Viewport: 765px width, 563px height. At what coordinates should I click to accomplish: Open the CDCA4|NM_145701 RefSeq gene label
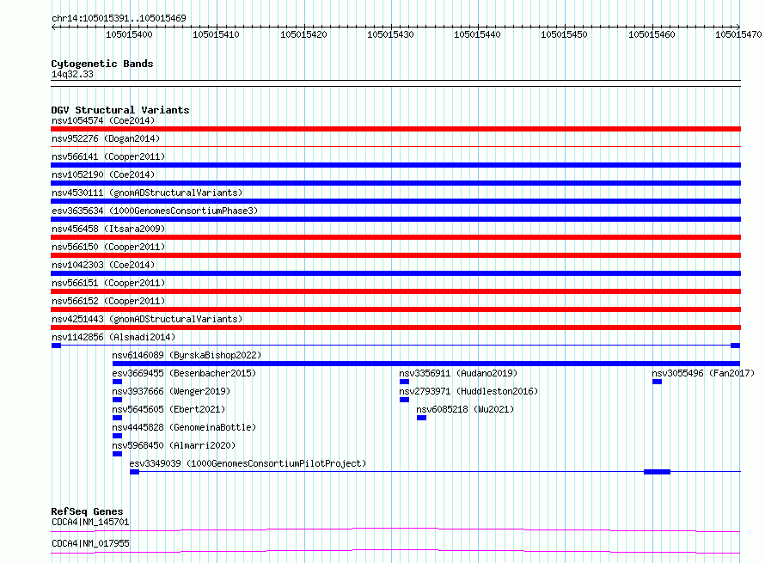point(90,522)
